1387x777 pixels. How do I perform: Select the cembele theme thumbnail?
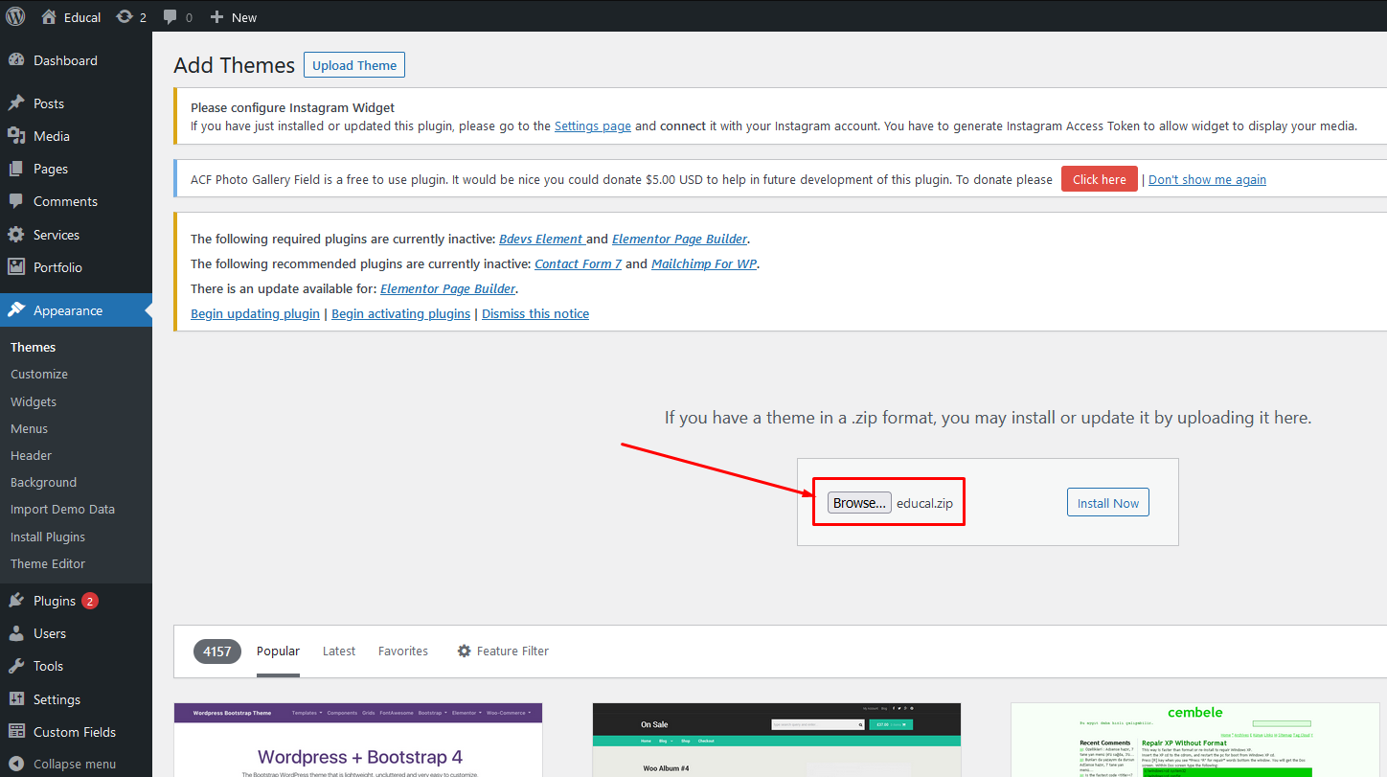tap(1194, 740)
